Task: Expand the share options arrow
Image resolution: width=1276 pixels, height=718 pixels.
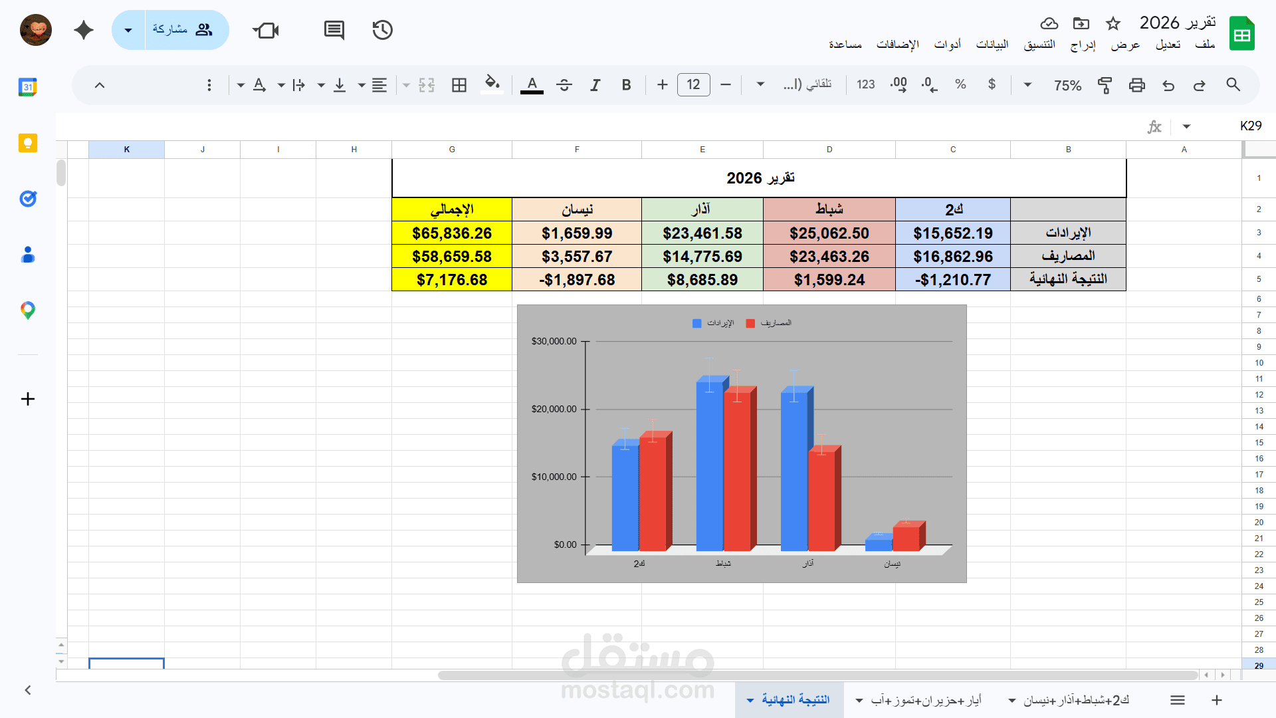Action: click(x=128, y=30)
